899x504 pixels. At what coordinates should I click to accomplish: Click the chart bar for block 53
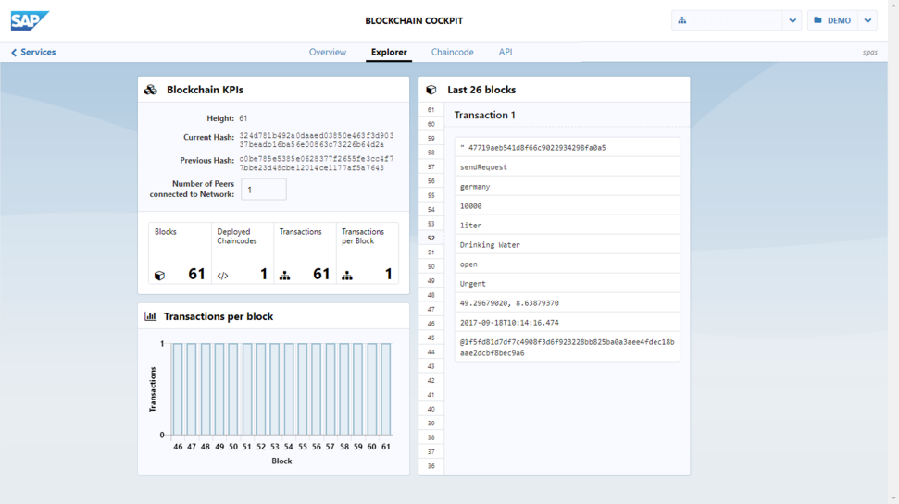point(275,389)
